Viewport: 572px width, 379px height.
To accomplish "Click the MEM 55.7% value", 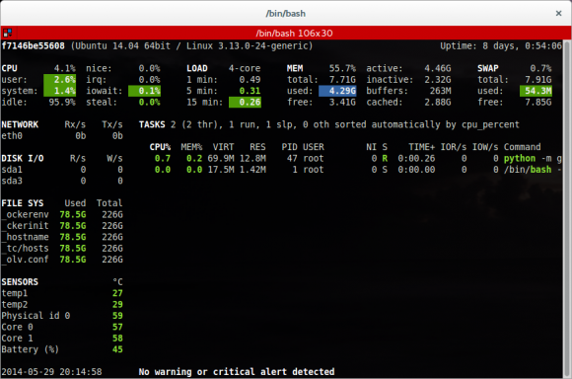I will point(342,68).
